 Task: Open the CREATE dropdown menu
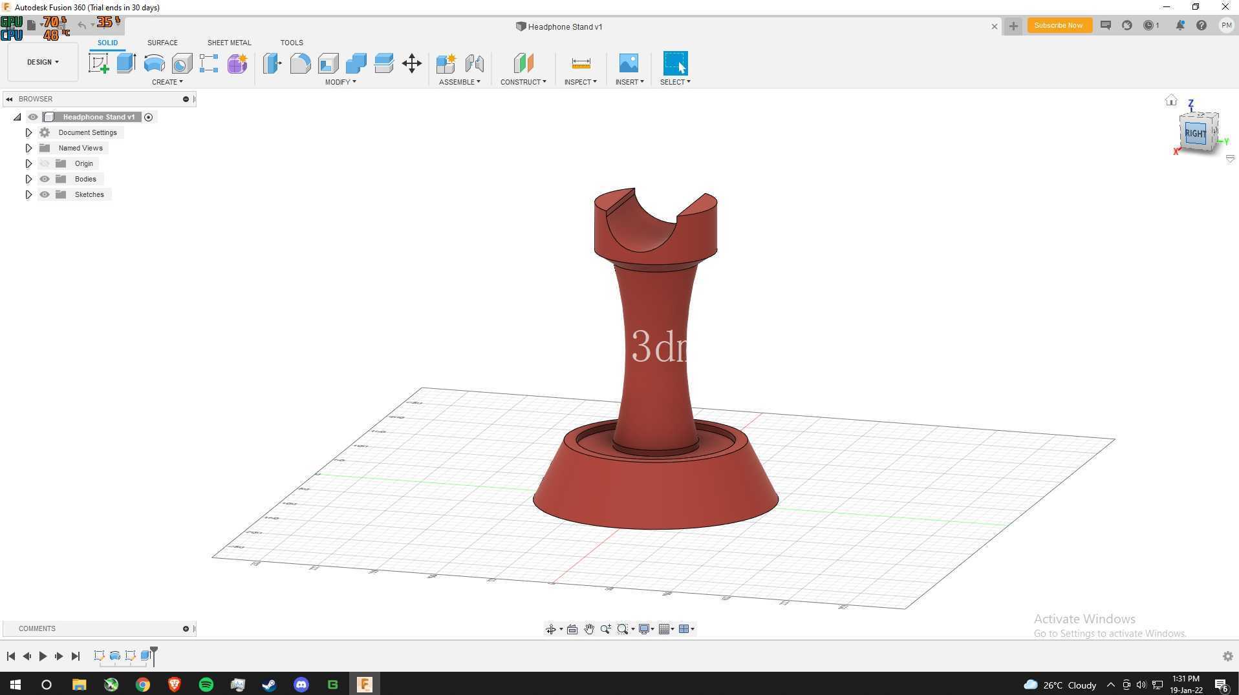tap(167, 82)
